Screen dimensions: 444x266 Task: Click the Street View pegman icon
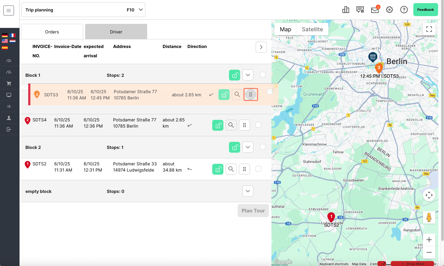tap(429, 217)
